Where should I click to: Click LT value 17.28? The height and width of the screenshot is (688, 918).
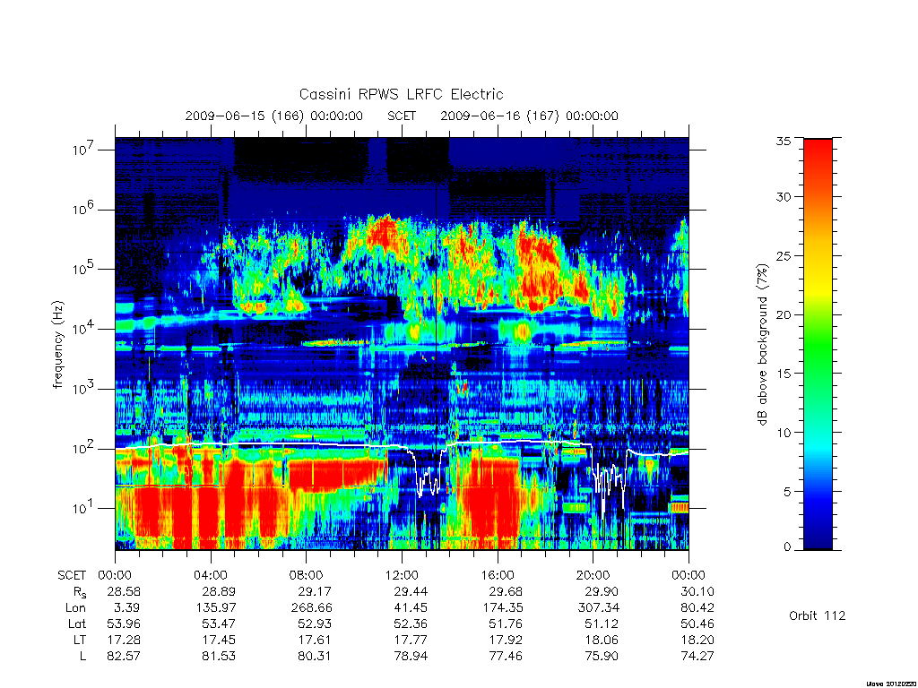(x=124, y=640)
